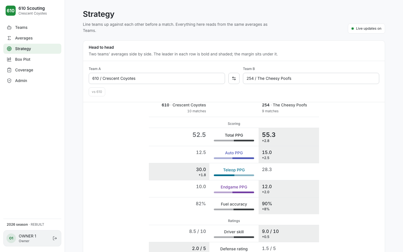Click the Box Plot chart icon
The height and width of the screenshot is (252, 403).
[x=9, y=59]
